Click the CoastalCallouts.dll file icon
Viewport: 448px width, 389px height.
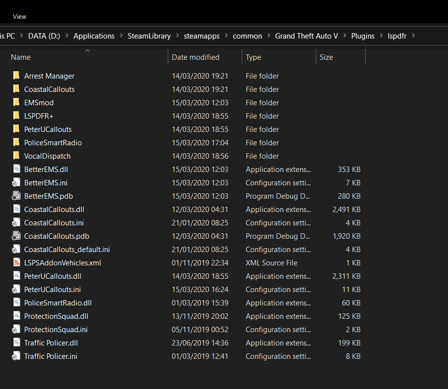point(17,209)
